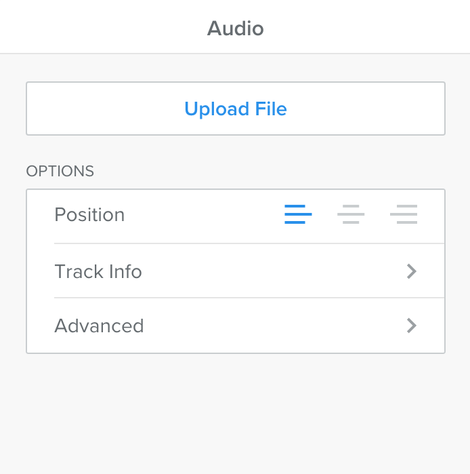Click the chevron arrow beside Track Info
The width and height of the screenshot is (470, 474).
point(411,272)
